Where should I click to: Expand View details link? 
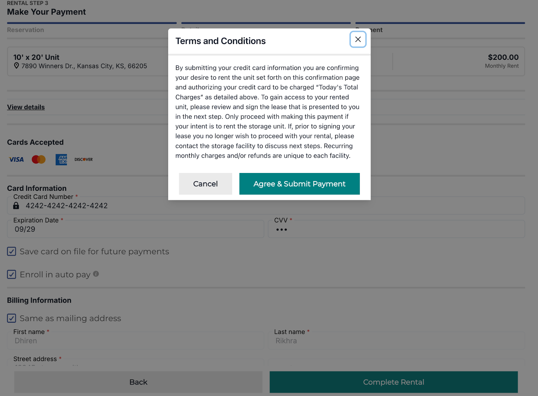tap(26, 107)
